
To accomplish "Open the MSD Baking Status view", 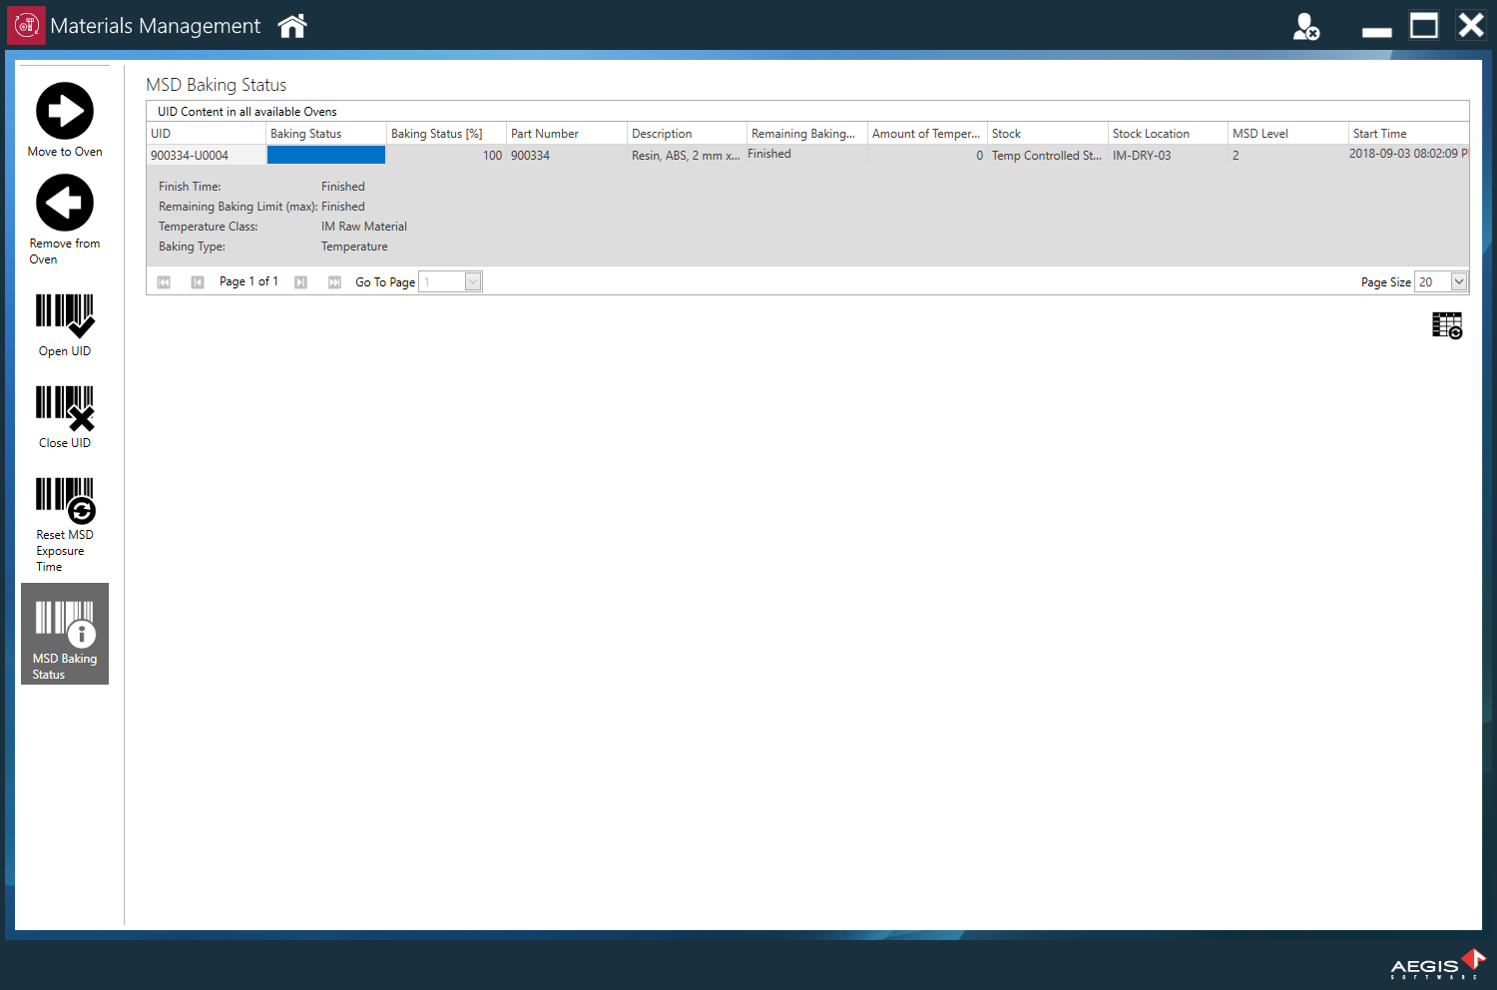I will coord(65,634).
